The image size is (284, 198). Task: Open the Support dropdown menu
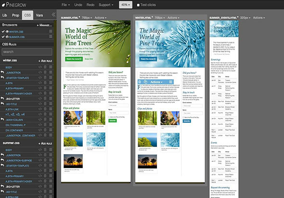pos(106,5)
